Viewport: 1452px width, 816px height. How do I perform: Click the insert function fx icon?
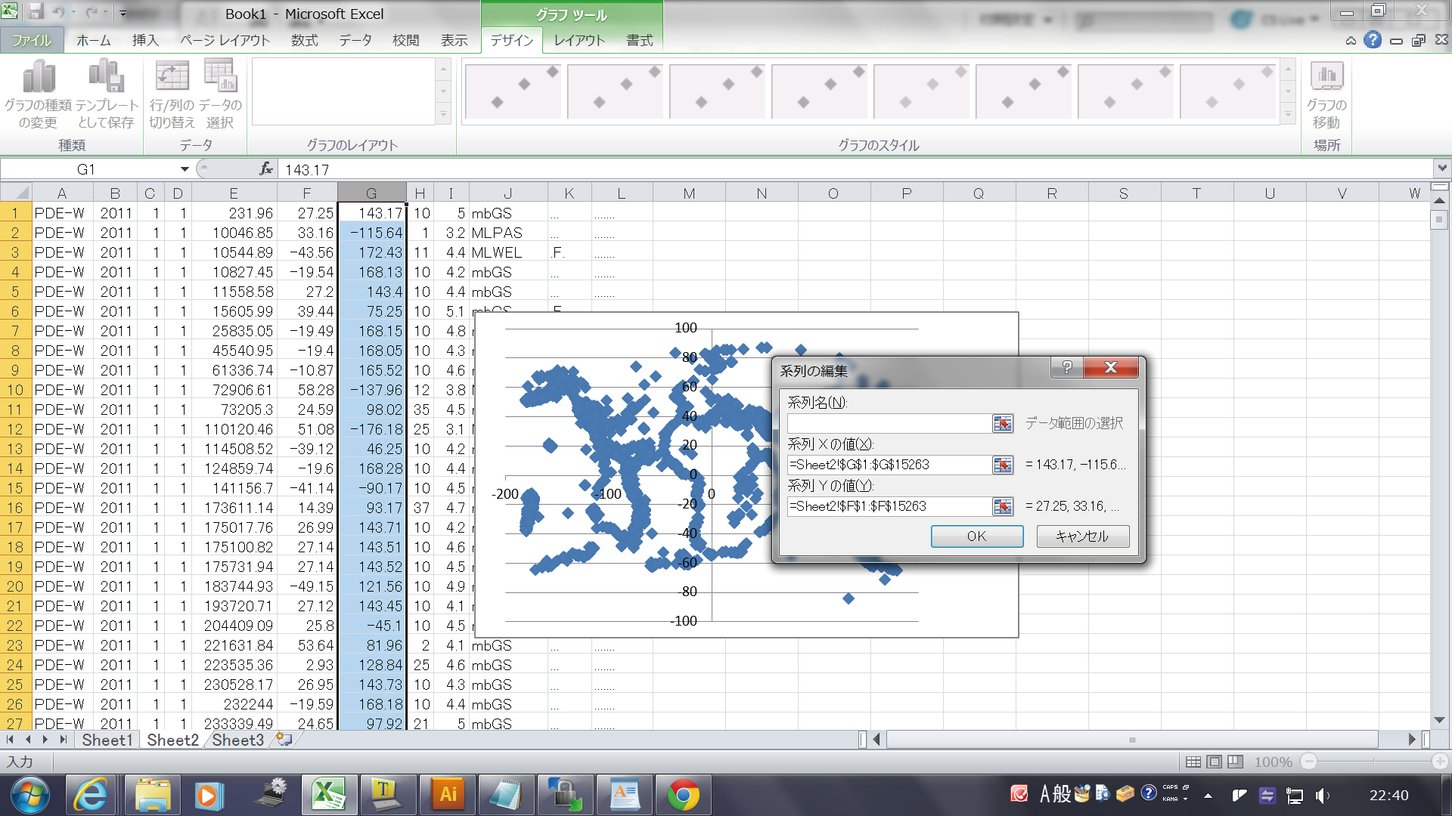266,169
